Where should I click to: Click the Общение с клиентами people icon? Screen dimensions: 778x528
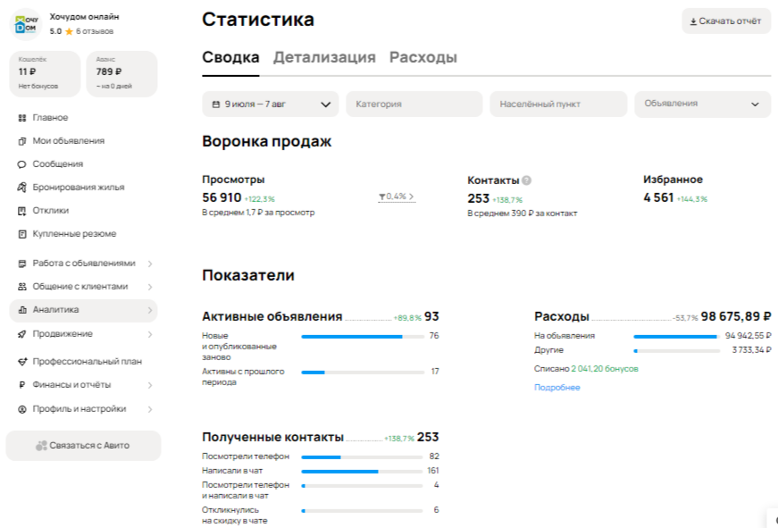[21, 287]
